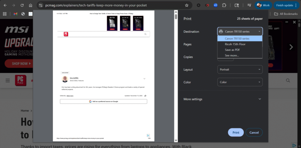Click the site information icon in address bar

pyautogui.click(x=41, y=5)
